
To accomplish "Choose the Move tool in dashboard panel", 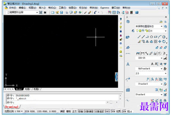I will 160,41.
